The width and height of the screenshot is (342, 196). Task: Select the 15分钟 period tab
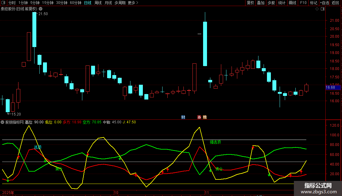pos(48,3)
